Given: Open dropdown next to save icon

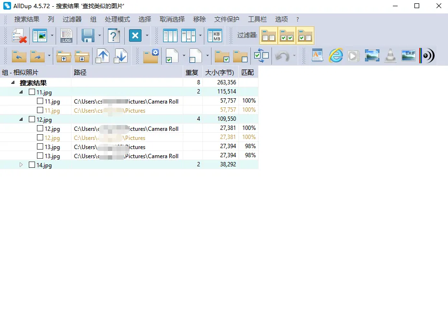Looking at the screenshot, I should point(99,35).
